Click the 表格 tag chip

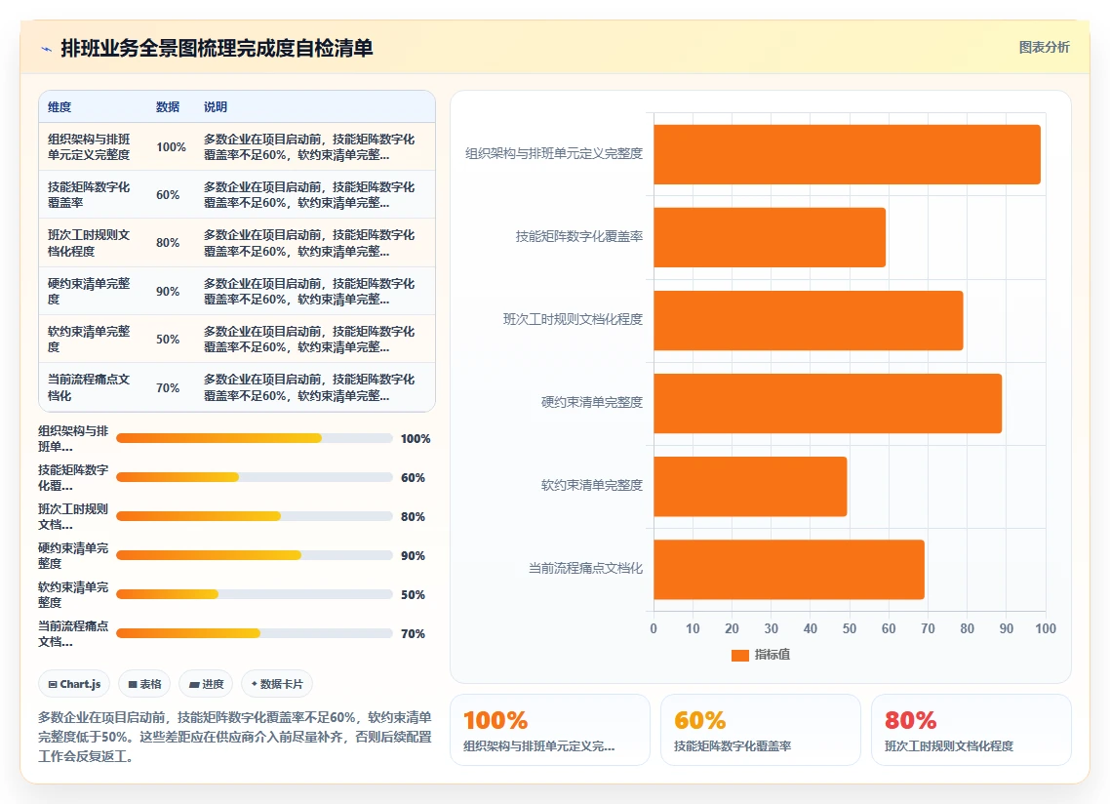pos(144,684)
